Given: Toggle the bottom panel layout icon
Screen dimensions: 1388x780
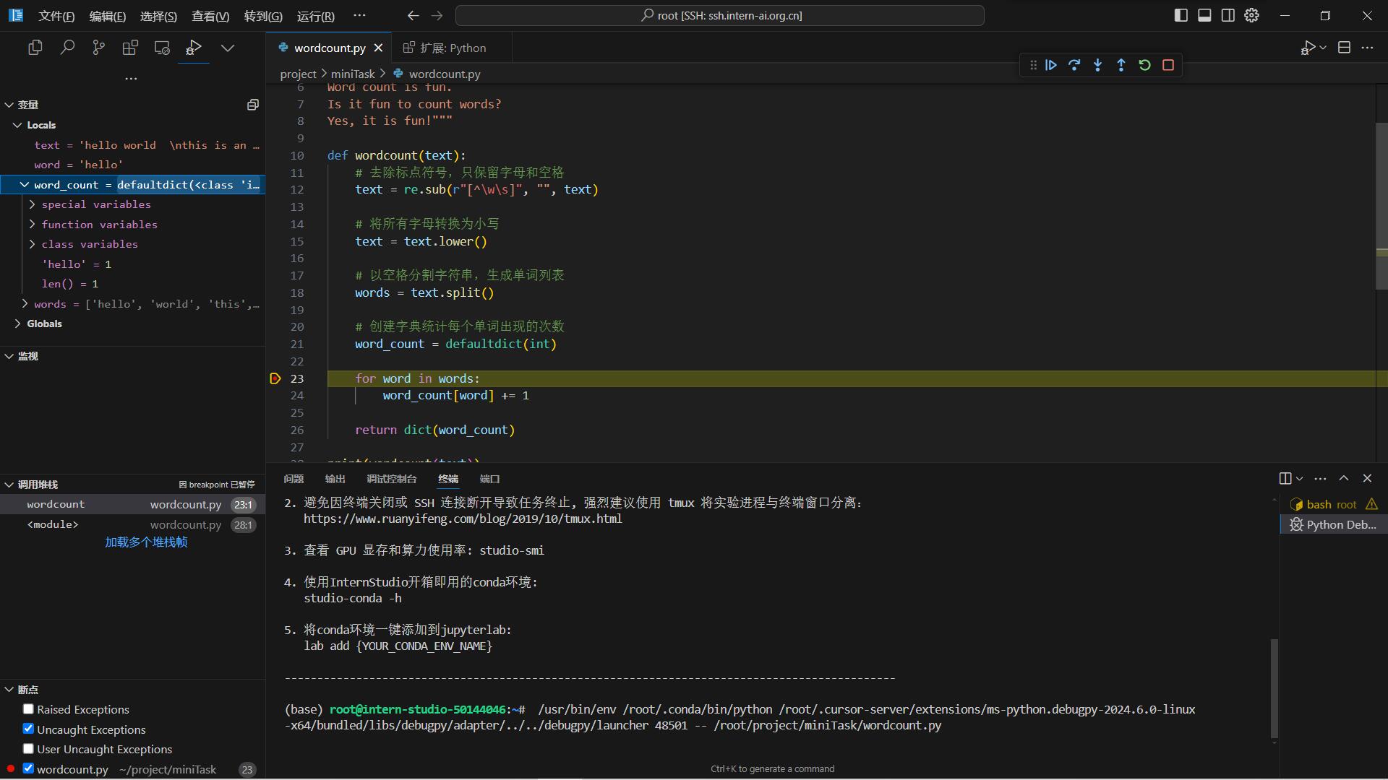Looking at the screenshot, I should 1204,15.
